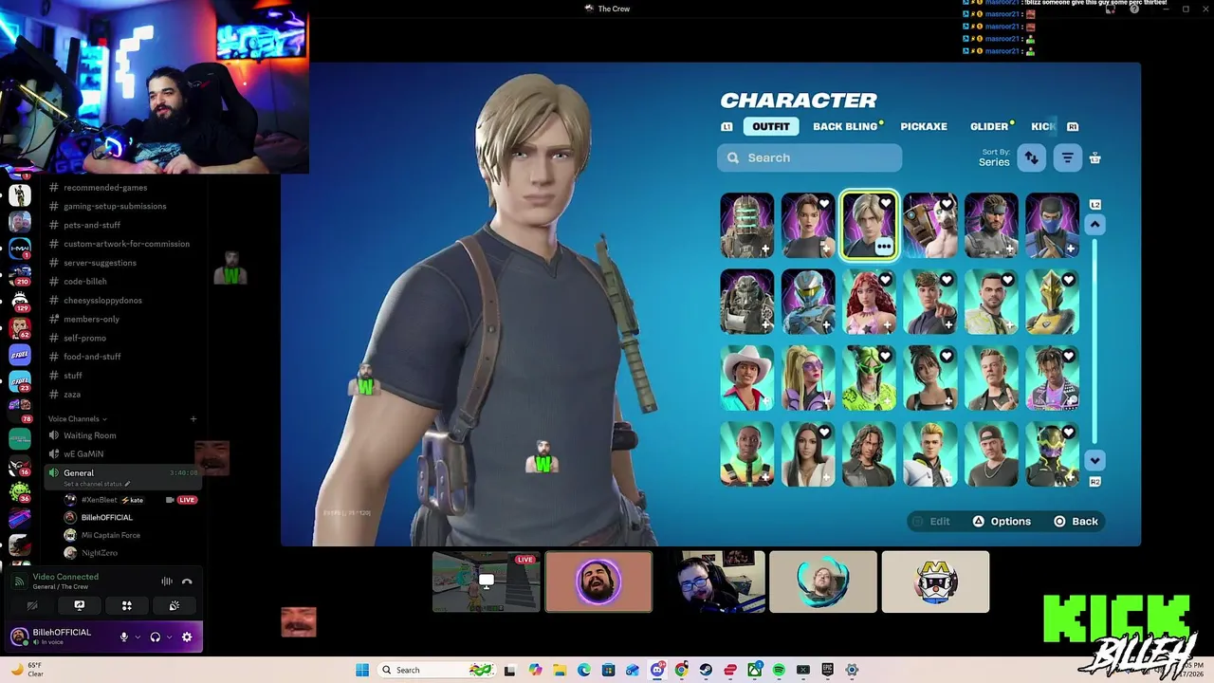This screenshot has width=1214, height=683.
Task: Select the LIVE stream thumbnail tile
Action: (486, 581)
